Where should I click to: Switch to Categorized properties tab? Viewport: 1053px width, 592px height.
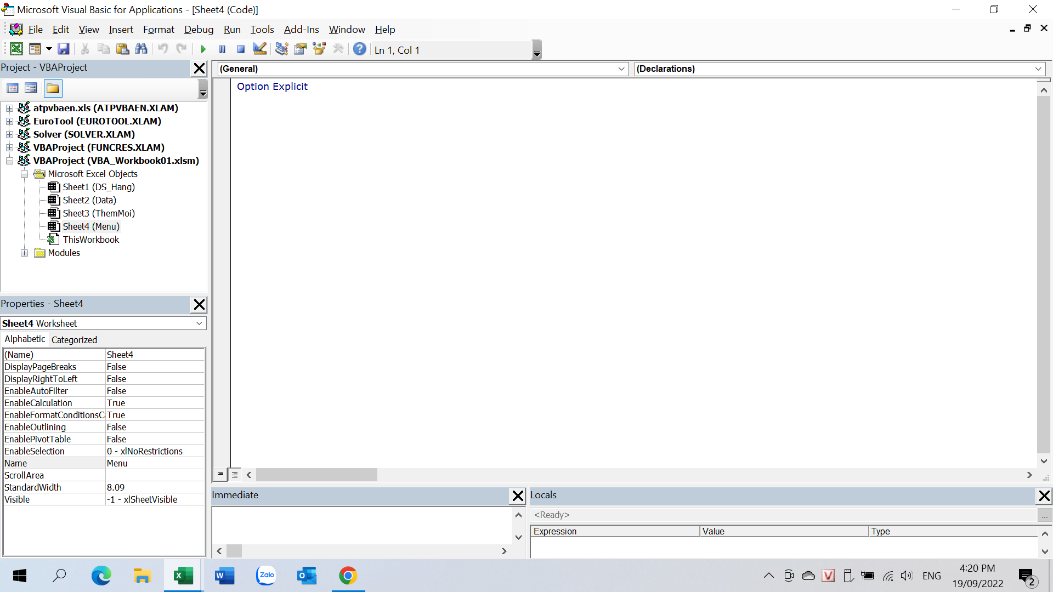(74, 340)
